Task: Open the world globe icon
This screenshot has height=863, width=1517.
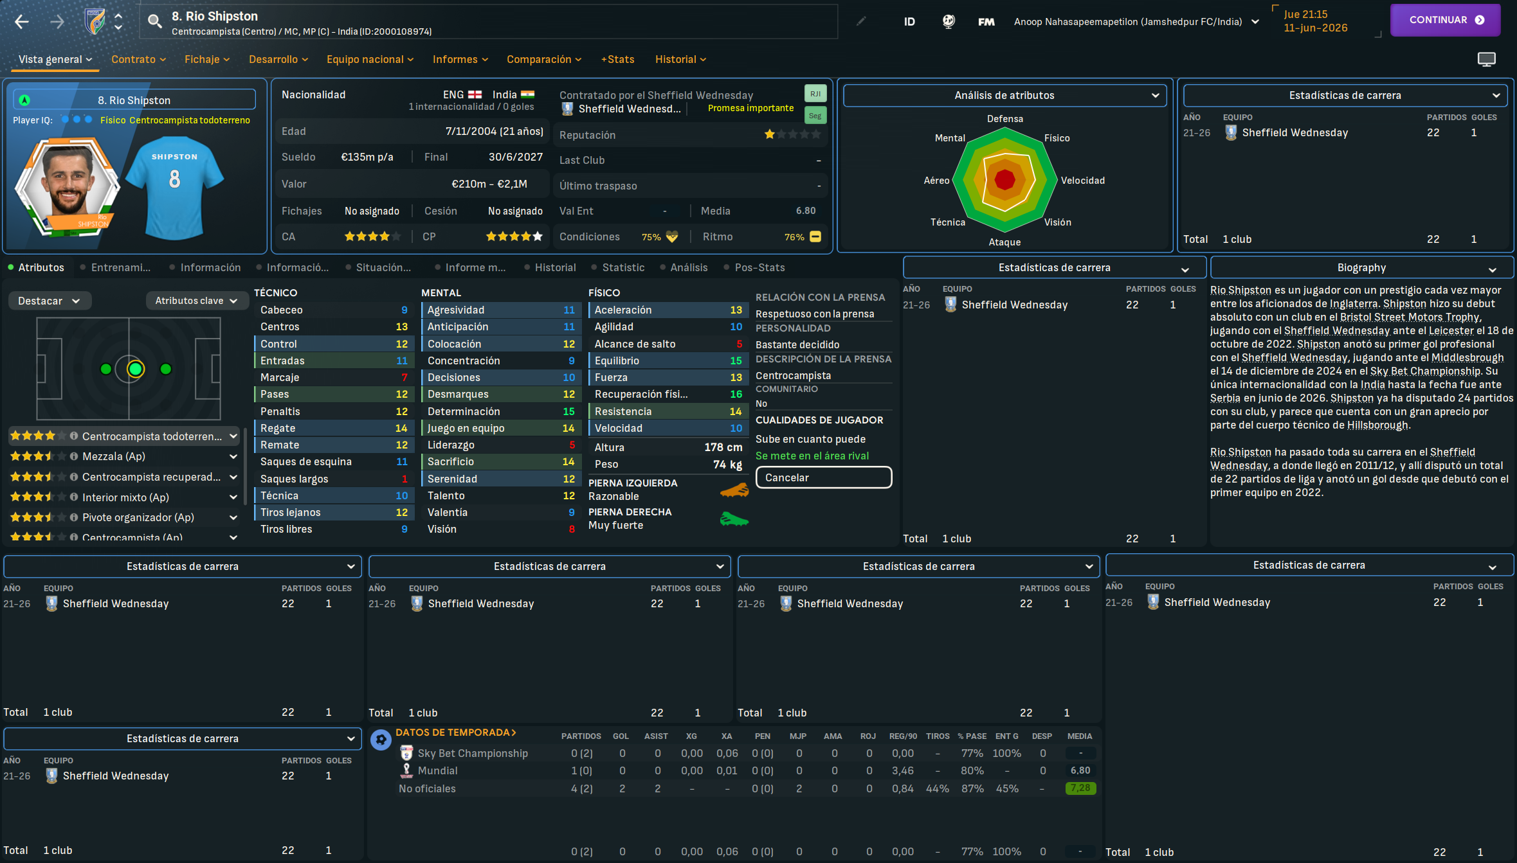Action: click(949, 22)
